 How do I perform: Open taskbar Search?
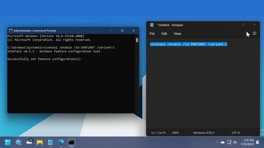(x=19, y=142)
